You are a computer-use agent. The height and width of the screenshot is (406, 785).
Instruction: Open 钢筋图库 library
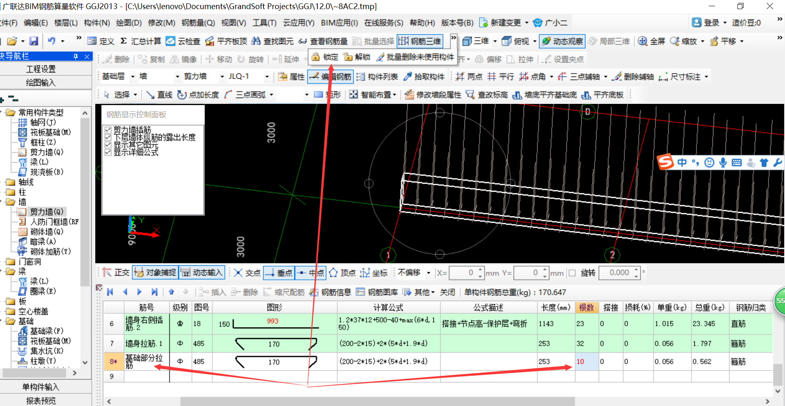[x=377, y=292]
